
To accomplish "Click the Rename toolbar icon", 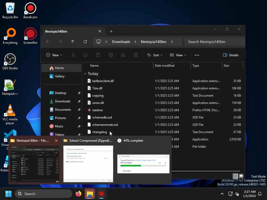I will 111,55.
